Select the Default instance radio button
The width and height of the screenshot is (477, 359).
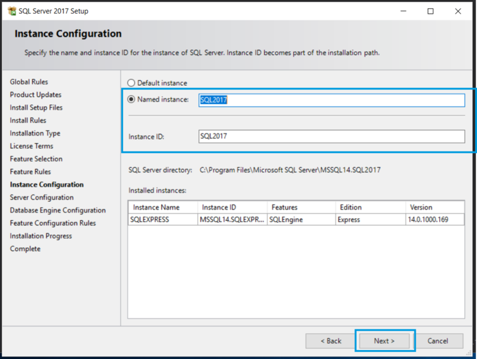131,83
